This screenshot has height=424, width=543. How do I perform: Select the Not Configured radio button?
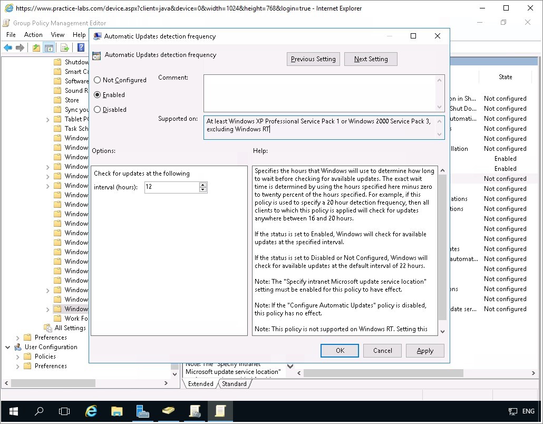coord(97,80)
